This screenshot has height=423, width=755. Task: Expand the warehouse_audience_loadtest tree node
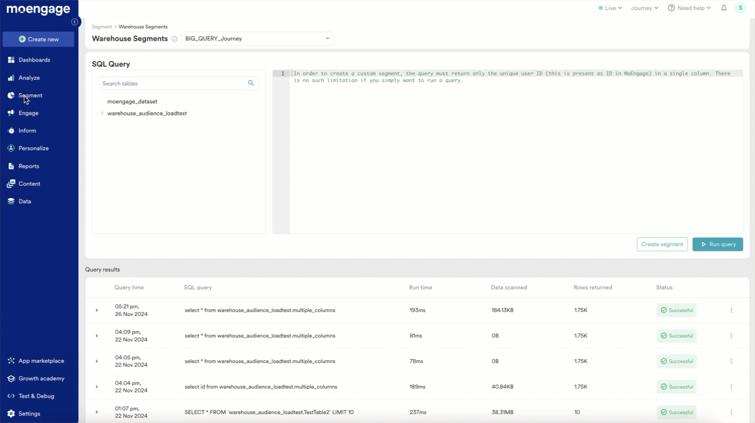(x=102, y=113)
